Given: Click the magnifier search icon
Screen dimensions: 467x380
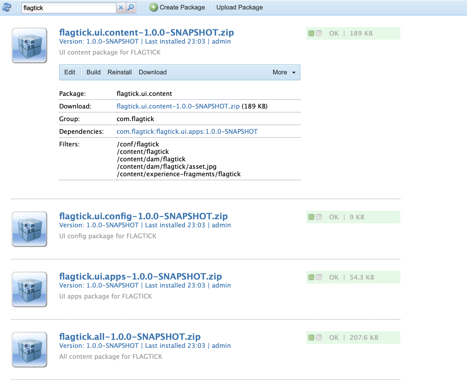Looking at the screenshot, I should click(131, 8).
